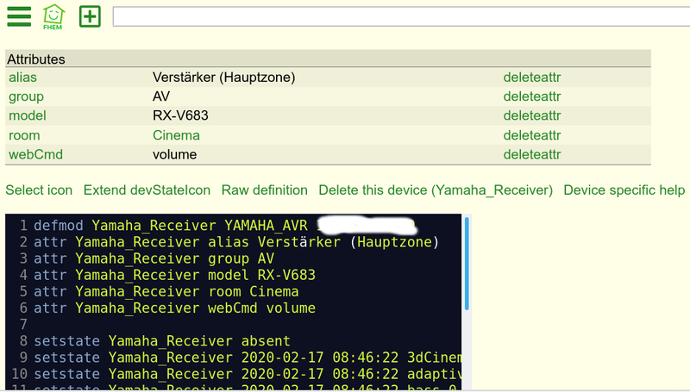The image size is (690, 392).
Task: Open Extend devStateIcon
Action: [x=147, y=190]
